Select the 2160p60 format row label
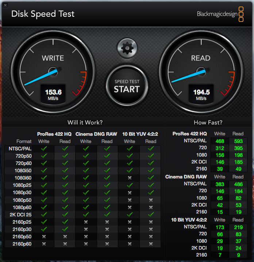 (x=22, y=244)
